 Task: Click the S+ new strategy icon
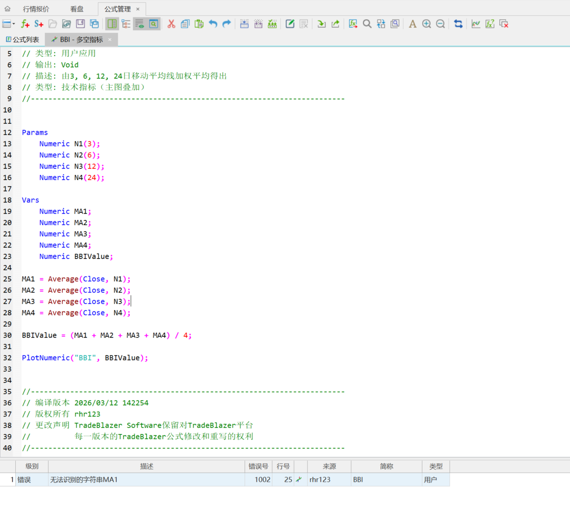[39, 24]
